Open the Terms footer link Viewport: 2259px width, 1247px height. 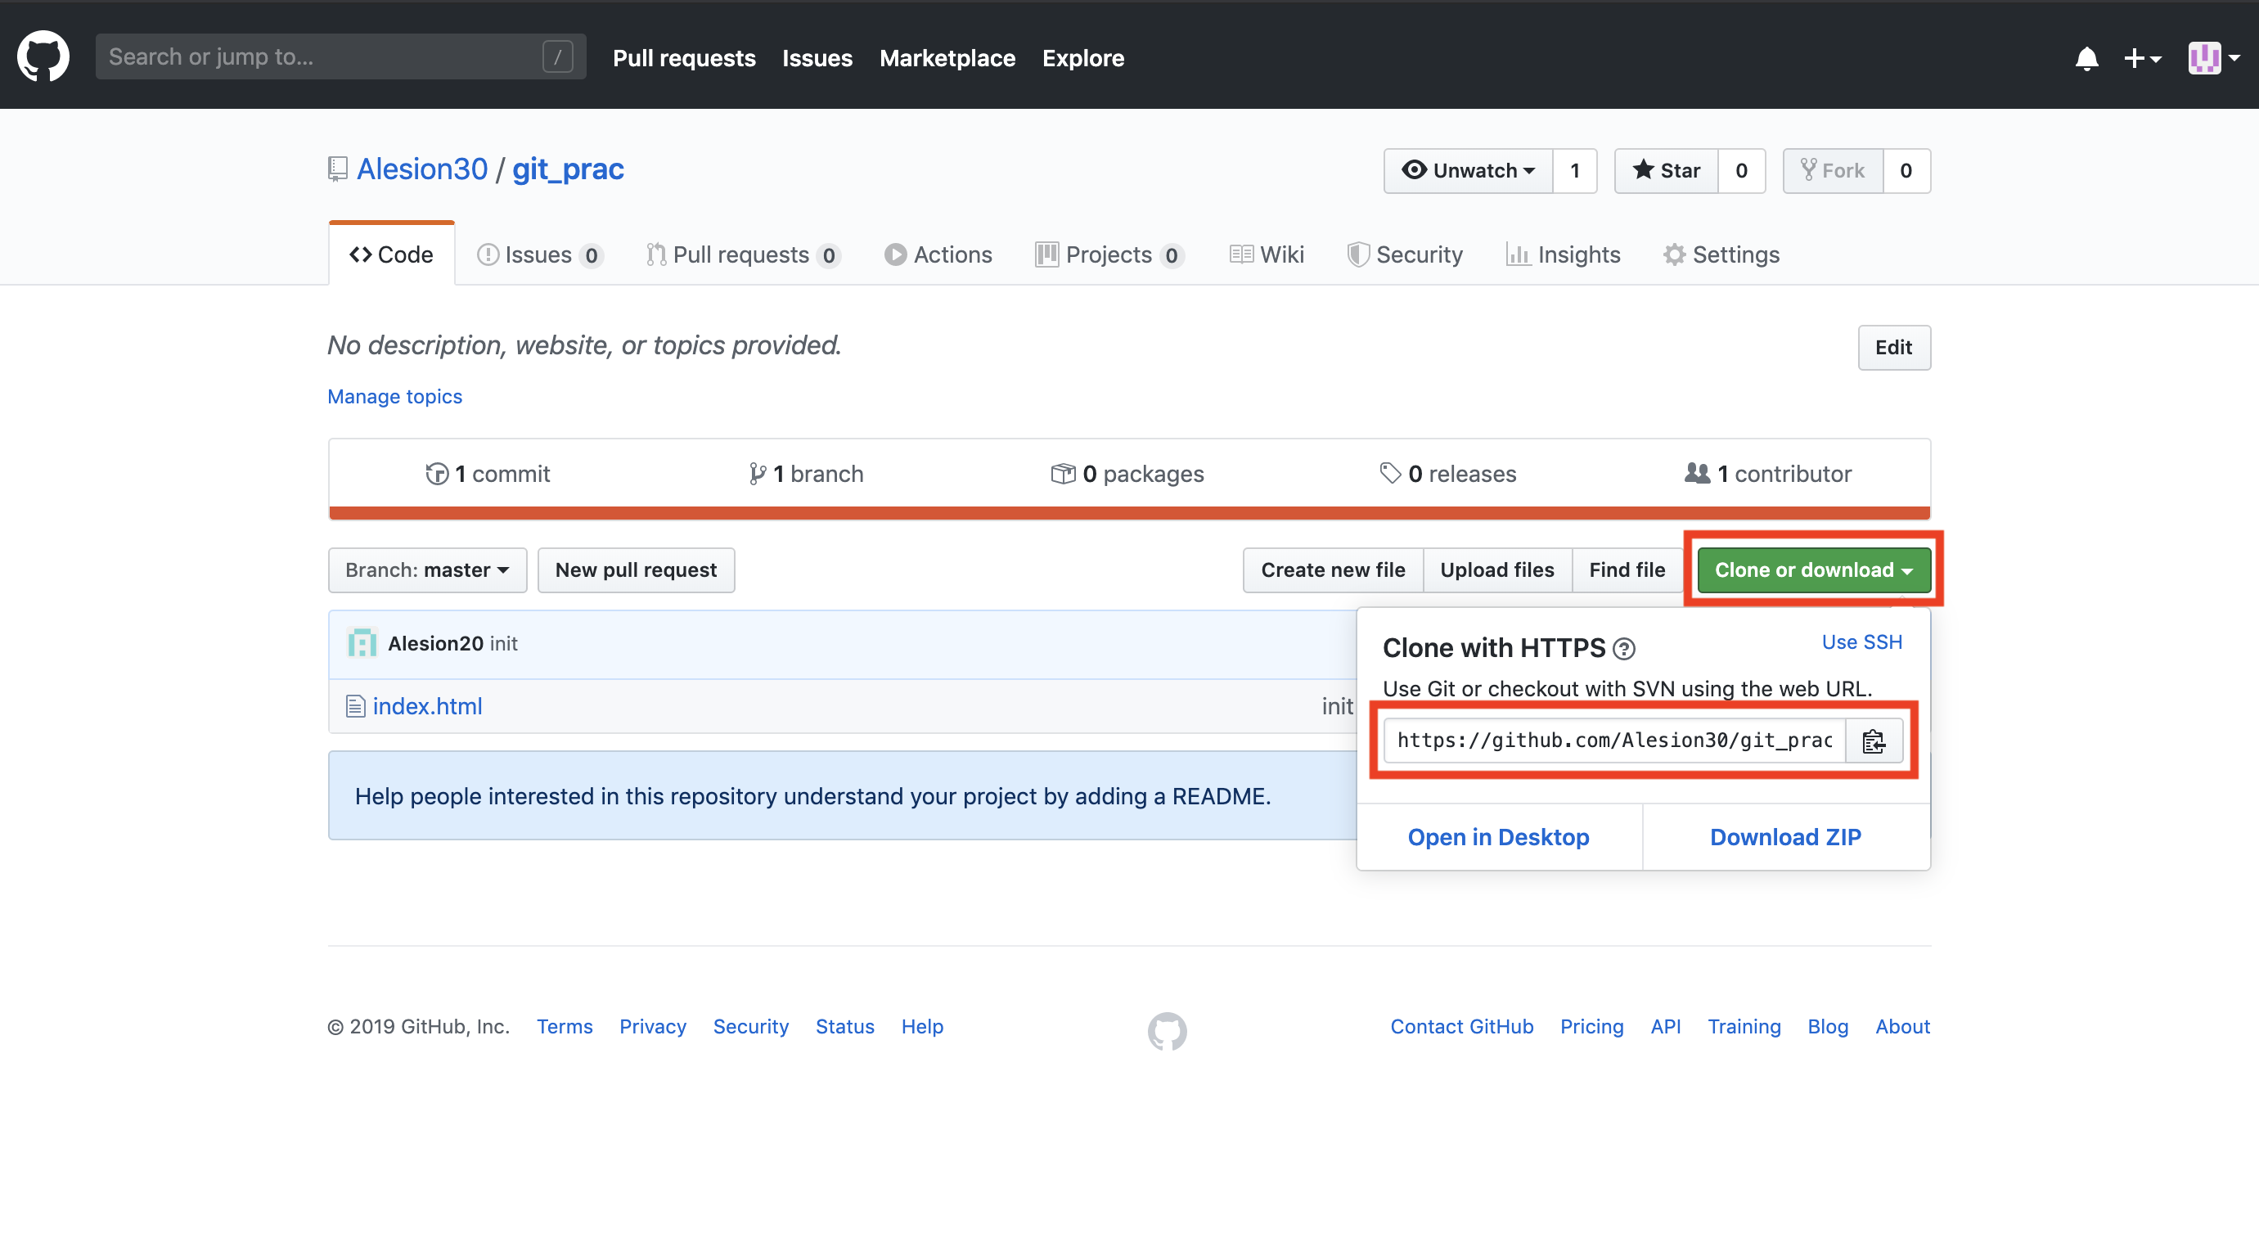565,1026
